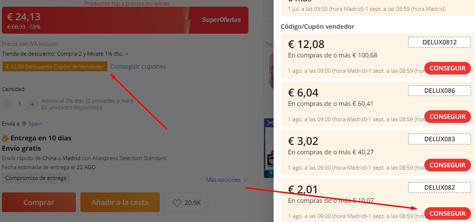Get the € 2,01 coupon with CONSEGUIR
This screenshot has height=222, width=475.
pos(448,213)
